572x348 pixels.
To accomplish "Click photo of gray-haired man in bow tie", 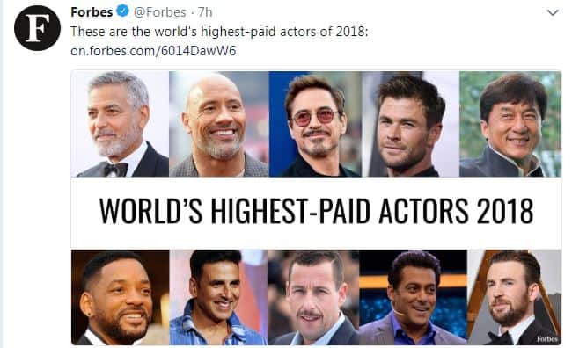I will 120,124.
